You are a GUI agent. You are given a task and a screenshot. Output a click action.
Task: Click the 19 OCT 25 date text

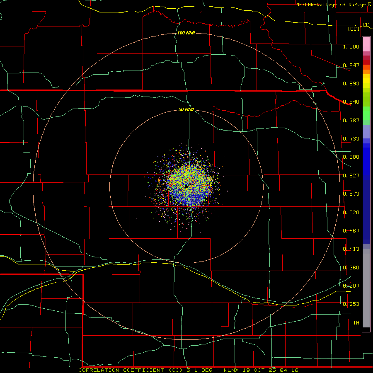point(259,370)
